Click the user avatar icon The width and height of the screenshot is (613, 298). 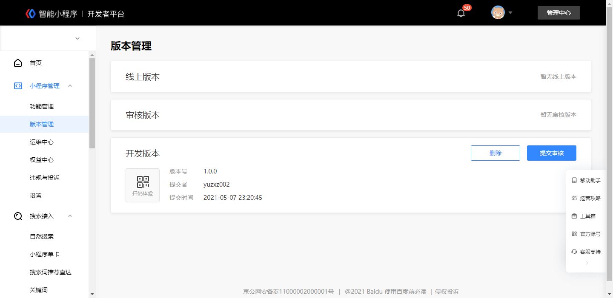[498, 13]
